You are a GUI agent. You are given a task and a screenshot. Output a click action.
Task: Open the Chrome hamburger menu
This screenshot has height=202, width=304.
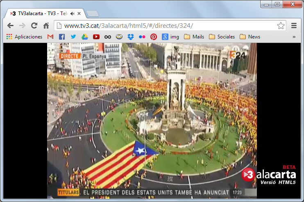(x=294, y=25)
